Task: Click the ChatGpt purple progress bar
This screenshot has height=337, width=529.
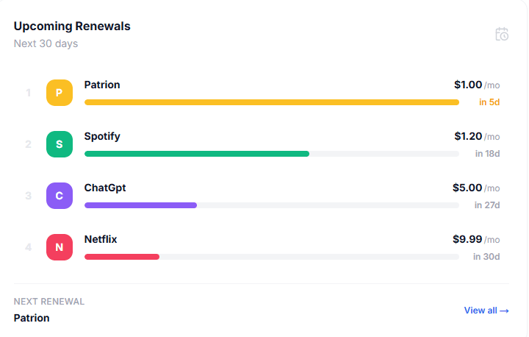Action: coord(140,205)
